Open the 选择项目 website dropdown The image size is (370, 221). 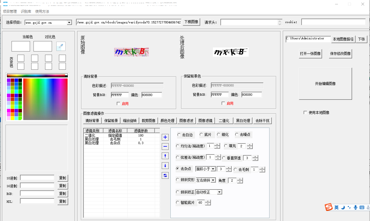click(69, 23)
